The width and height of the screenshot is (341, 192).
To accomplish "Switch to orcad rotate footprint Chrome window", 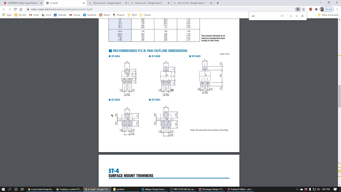I will (40, 189).
